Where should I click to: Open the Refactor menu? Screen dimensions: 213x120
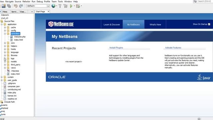pyautogui.click(x=26, y=1)
